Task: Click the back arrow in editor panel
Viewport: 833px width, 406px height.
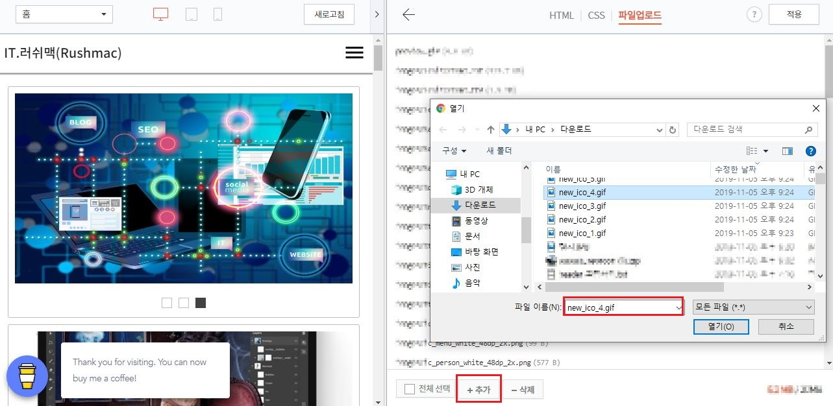Action: click(x=408, y=15)
